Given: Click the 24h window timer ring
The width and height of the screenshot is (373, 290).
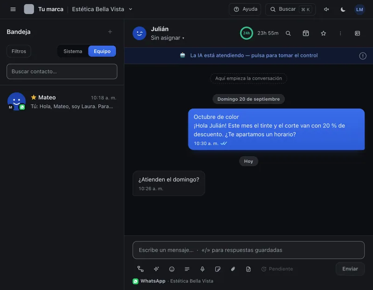Looking at the screenshot, I should tap(246, 33).
